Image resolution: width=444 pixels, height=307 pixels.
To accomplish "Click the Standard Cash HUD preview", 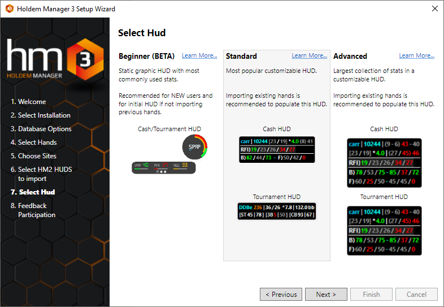I will [277, 150].
